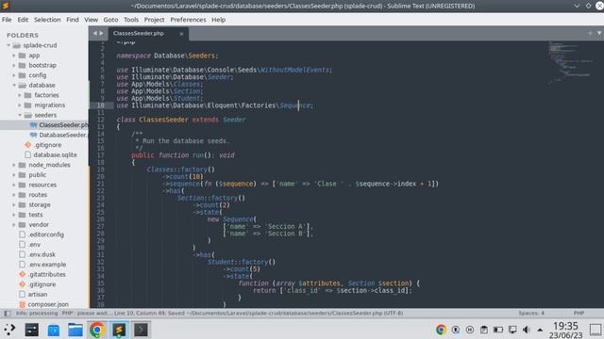
Task: Expand the routes folder
Action: click(x=14, y=195)
